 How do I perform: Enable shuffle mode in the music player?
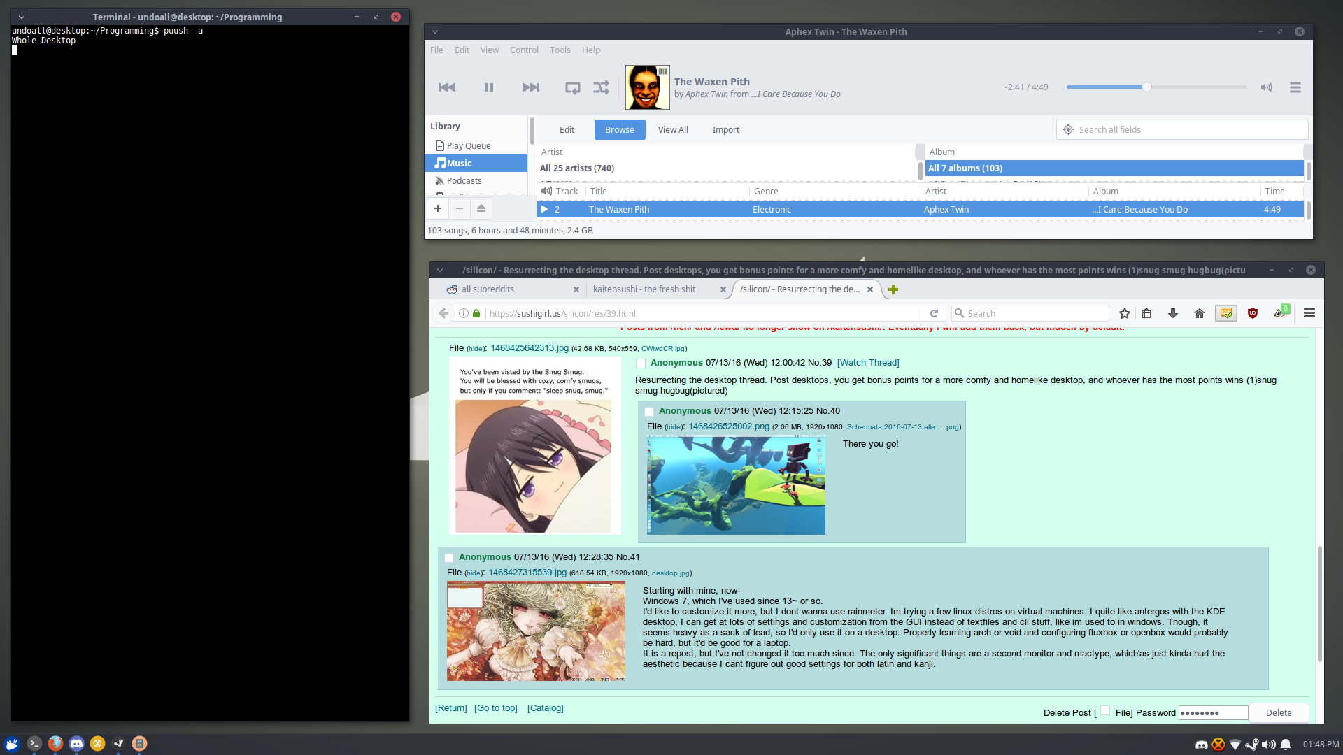pos(601,87)
